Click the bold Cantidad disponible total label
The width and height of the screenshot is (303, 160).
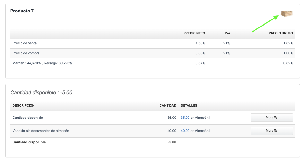(x=29, y=142)
